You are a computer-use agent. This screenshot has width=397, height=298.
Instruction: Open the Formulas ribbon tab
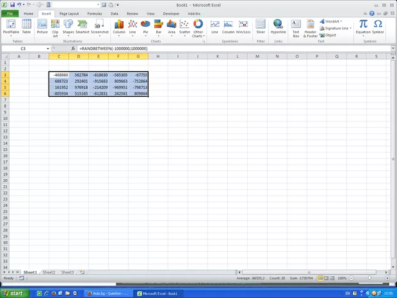click(x=94, y=13)
